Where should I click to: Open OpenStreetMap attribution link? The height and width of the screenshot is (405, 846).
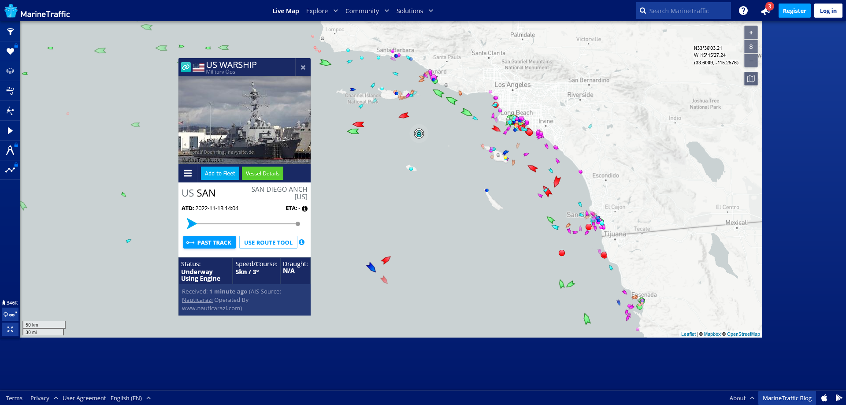(x=743, y=334)
